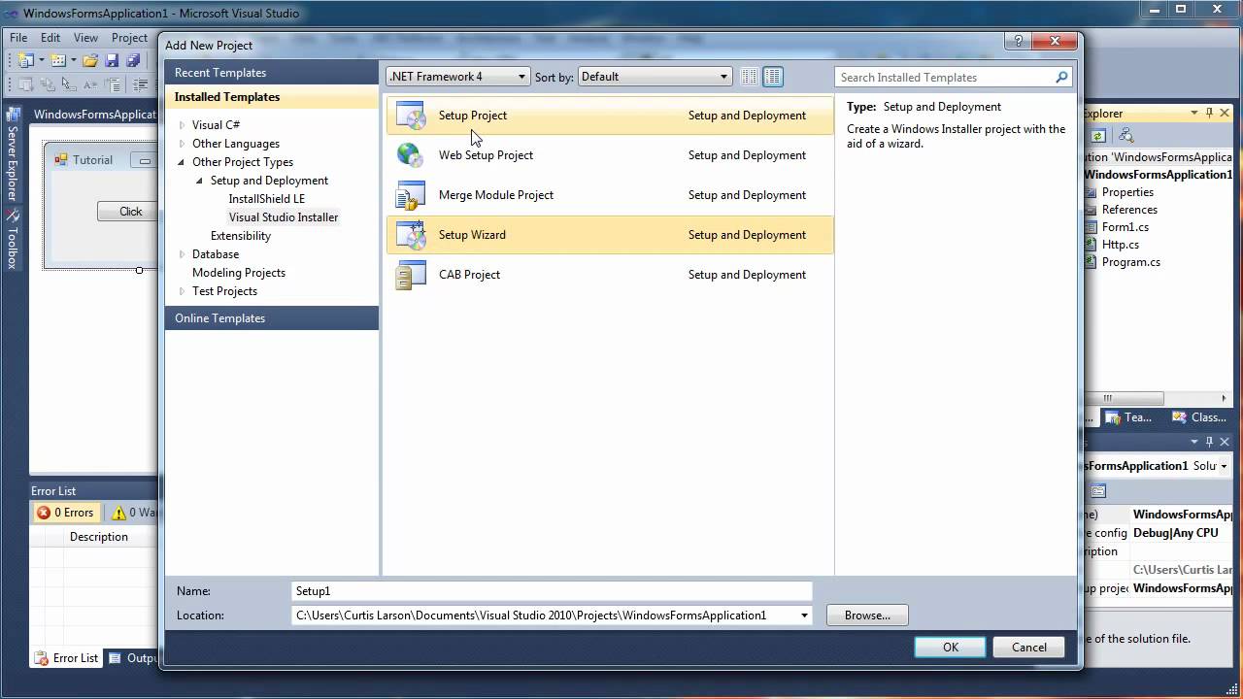Click the Warnings filter icon in Error List

point(119,513)
